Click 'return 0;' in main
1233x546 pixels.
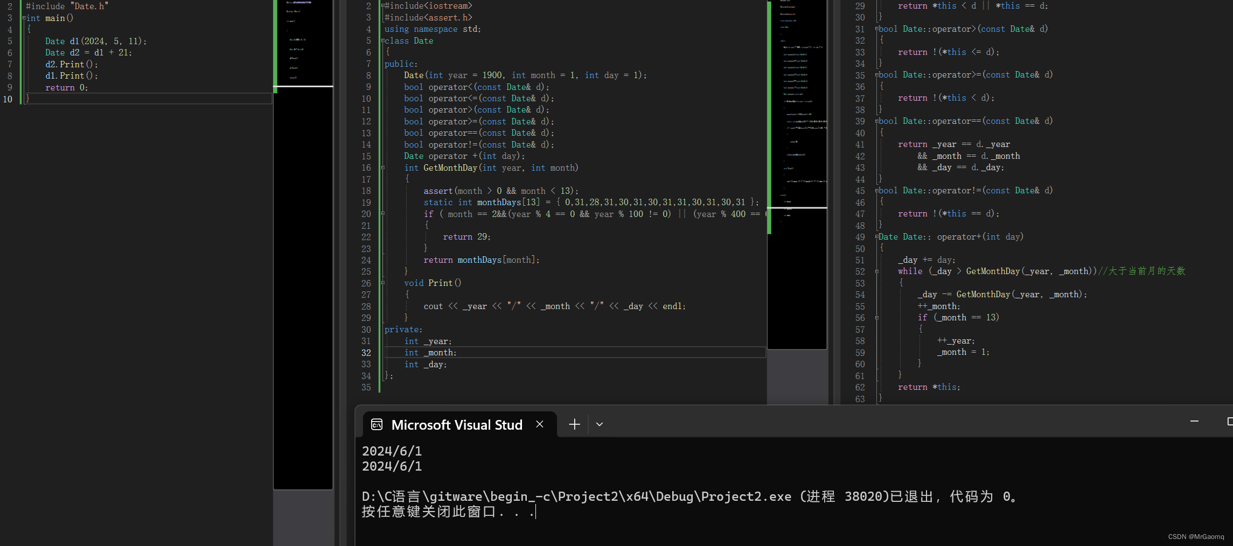click(67, 88)
